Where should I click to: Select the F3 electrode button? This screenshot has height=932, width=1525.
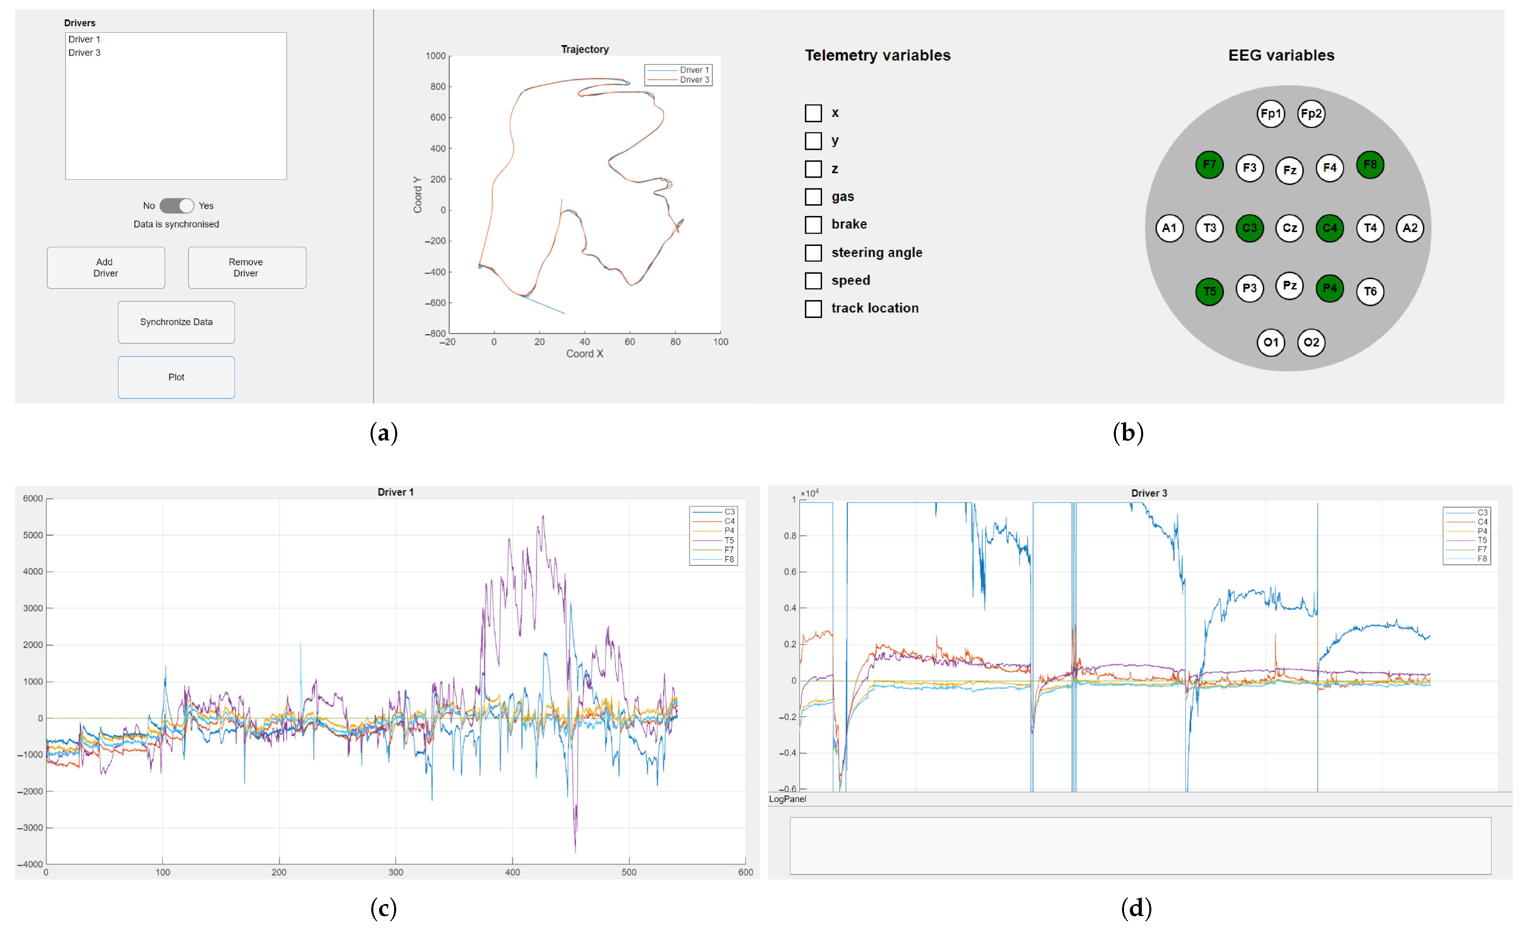click(1249, 168)
